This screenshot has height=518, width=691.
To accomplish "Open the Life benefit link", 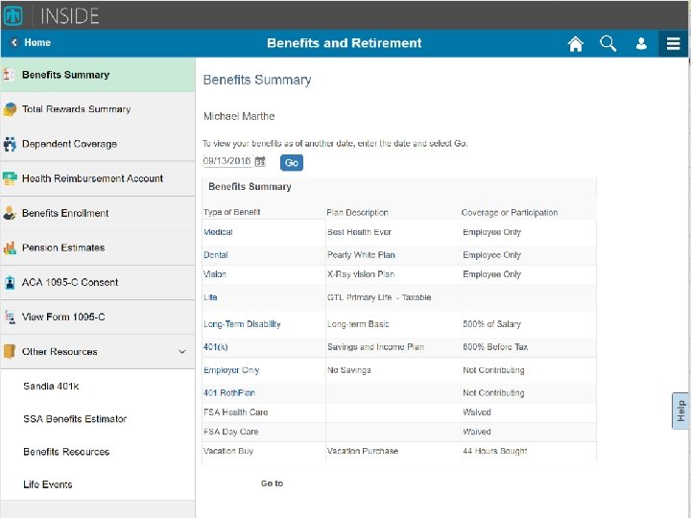I will tap(210, 297).
